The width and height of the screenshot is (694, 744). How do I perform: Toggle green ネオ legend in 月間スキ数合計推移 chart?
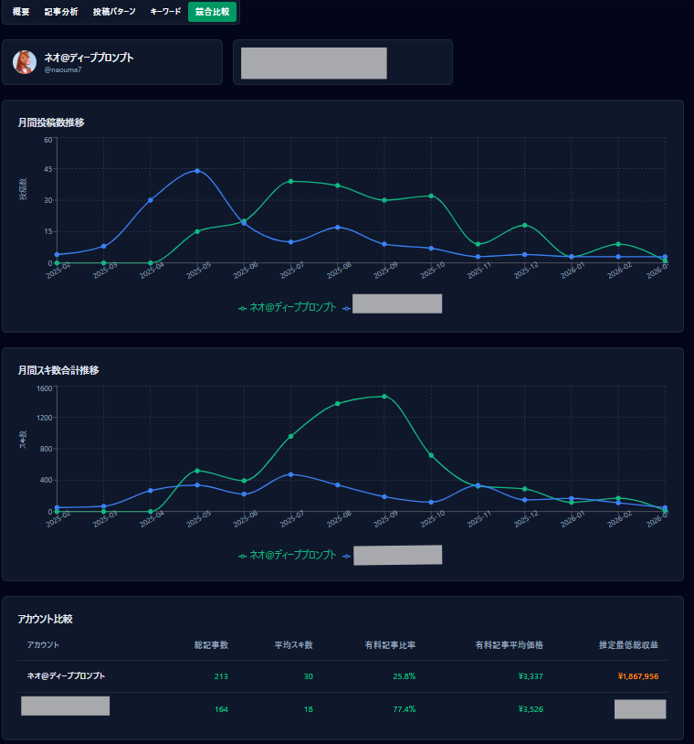287,556
